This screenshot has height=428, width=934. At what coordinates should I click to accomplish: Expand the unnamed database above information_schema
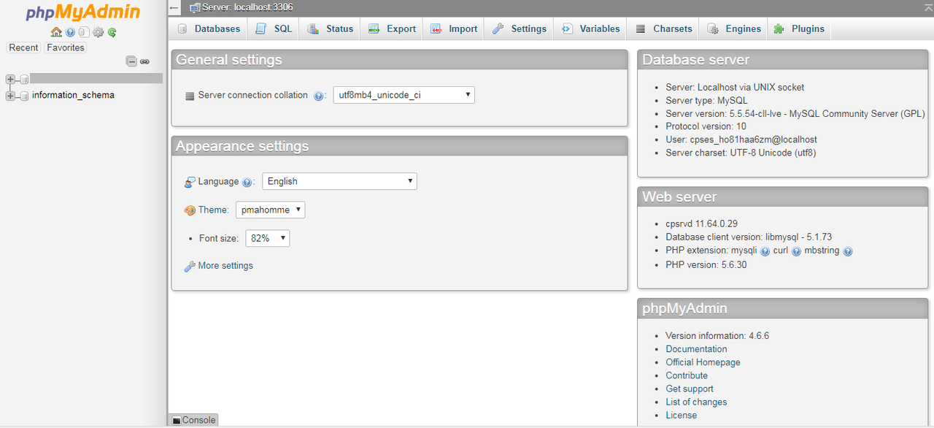10,79
